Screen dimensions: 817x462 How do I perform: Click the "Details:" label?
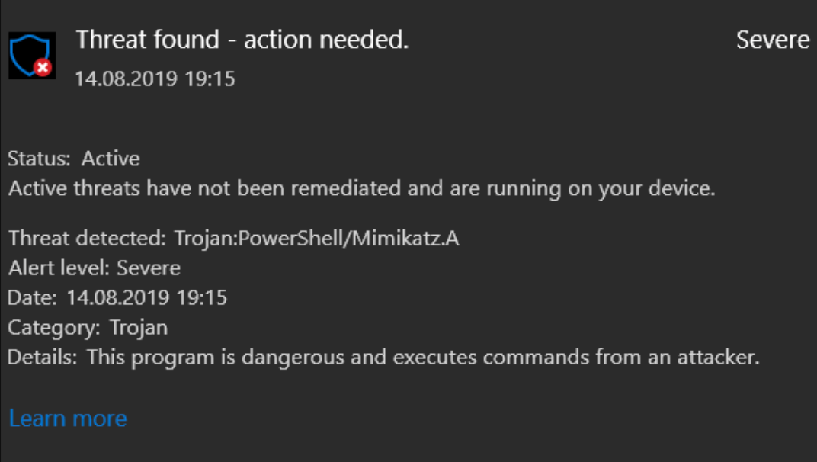point(42,357)
